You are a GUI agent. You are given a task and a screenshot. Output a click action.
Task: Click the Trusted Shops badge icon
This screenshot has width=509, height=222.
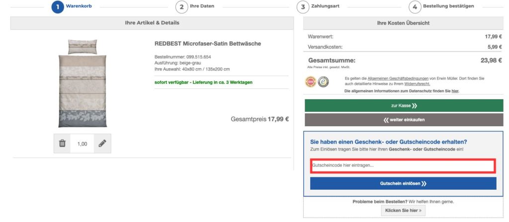coord(323,81)
